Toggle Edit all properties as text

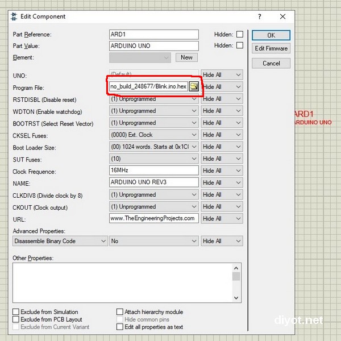click(120, 327)
